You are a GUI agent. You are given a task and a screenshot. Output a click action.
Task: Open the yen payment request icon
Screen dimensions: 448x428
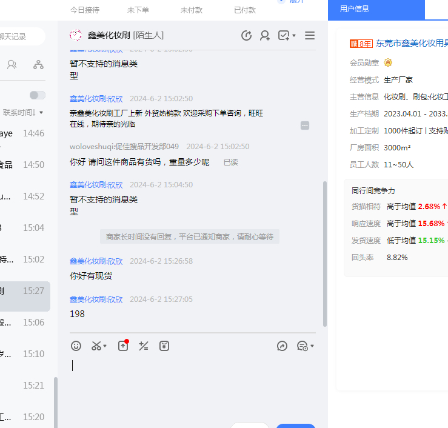pyautogui.click(x=164, y=346)
